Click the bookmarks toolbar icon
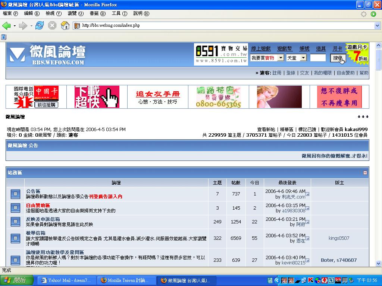 4,37
